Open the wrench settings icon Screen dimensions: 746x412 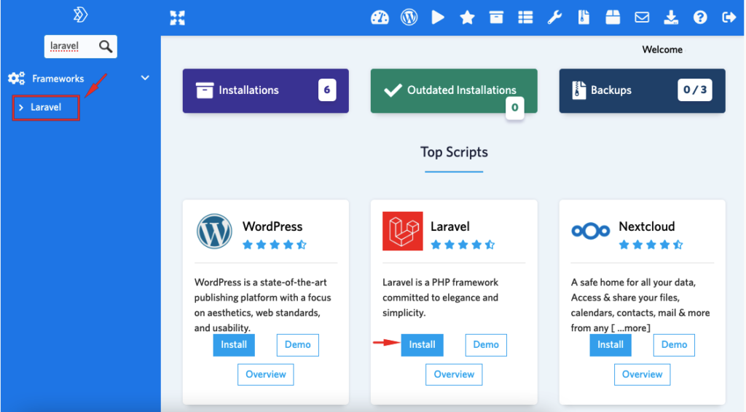[554, 17]
